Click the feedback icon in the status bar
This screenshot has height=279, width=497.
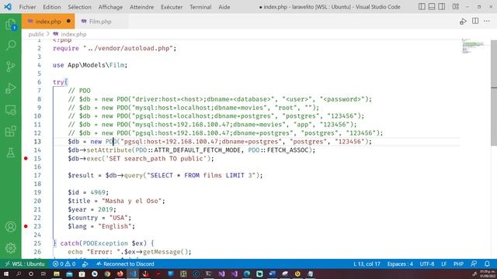(x=474, y=263)
